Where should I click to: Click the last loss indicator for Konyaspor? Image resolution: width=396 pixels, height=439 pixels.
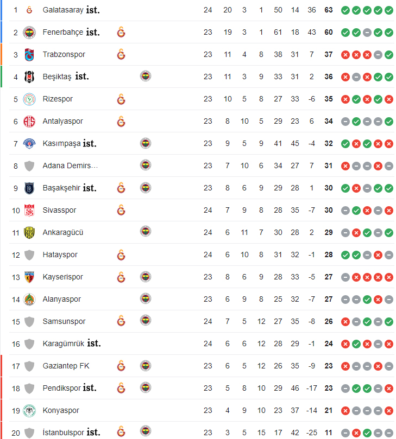(389, 411)
